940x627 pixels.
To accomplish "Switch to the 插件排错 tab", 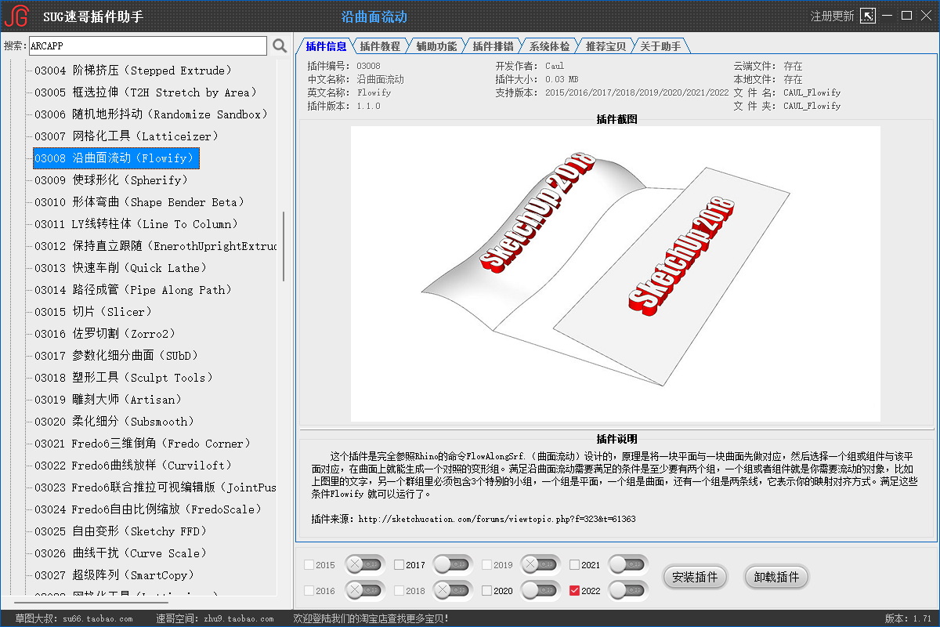I will pos(493,46).
